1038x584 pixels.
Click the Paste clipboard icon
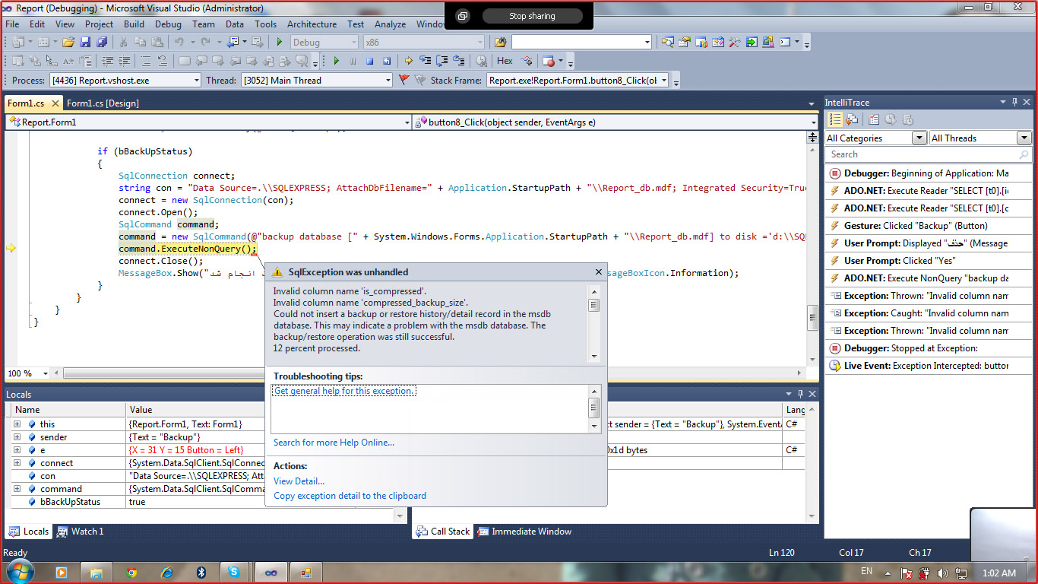point(156,43)
